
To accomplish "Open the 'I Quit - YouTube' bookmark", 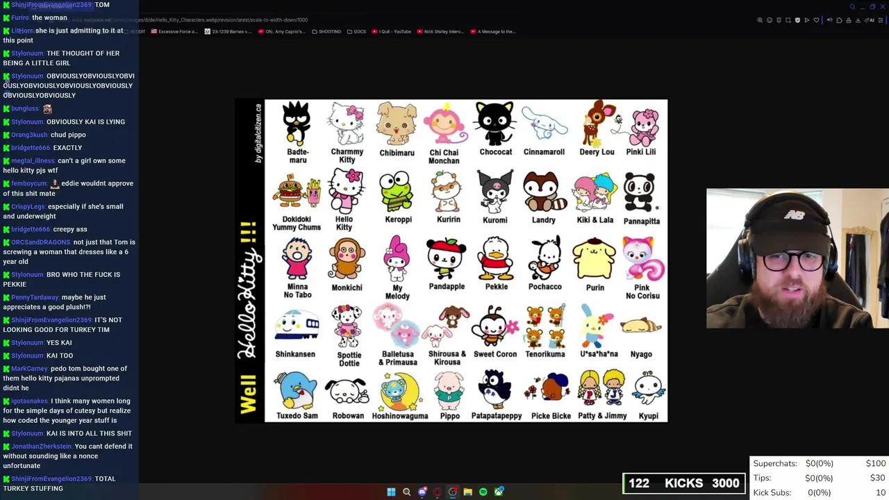I will click(x=392, y=31).
